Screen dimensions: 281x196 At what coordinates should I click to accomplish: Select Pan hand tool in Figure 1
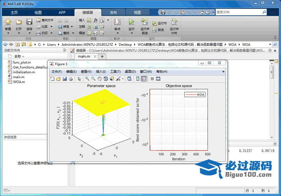point(99,79)
